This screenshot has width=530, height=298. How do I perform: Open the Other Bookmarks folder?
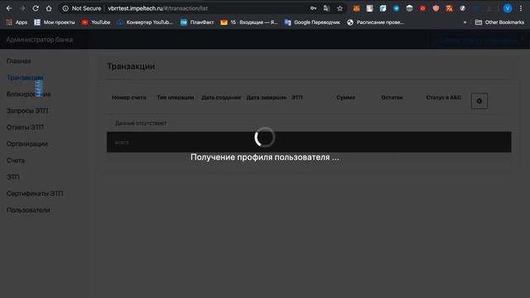(x=499, y=22)
